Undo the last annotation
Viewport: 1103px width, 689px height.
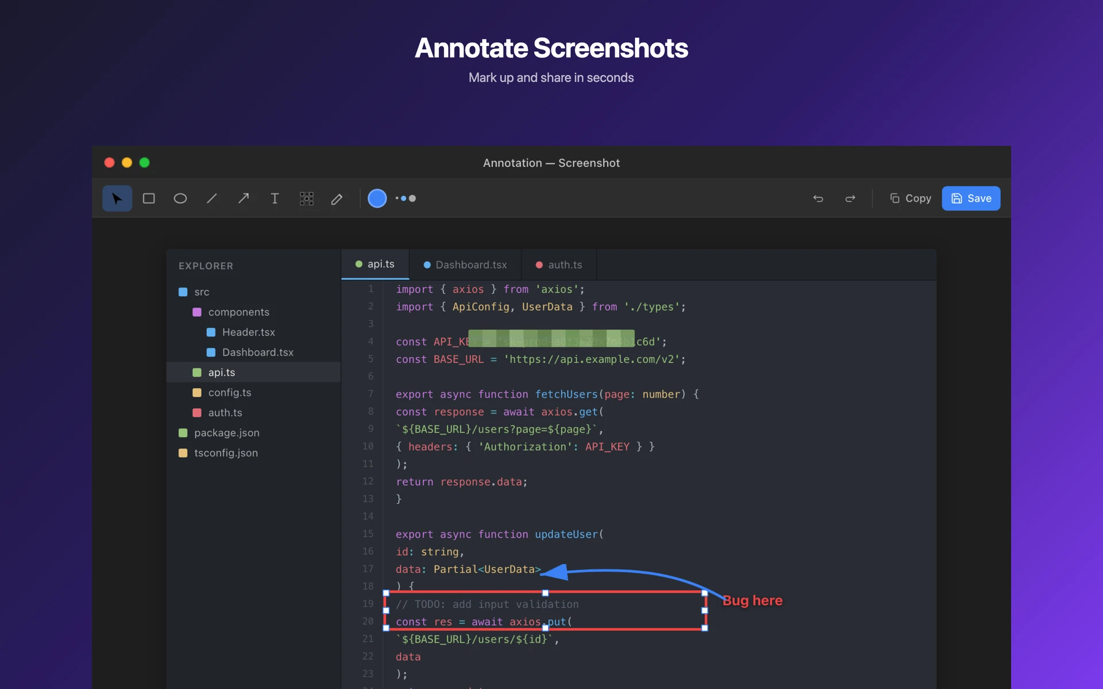coord(818,199)
